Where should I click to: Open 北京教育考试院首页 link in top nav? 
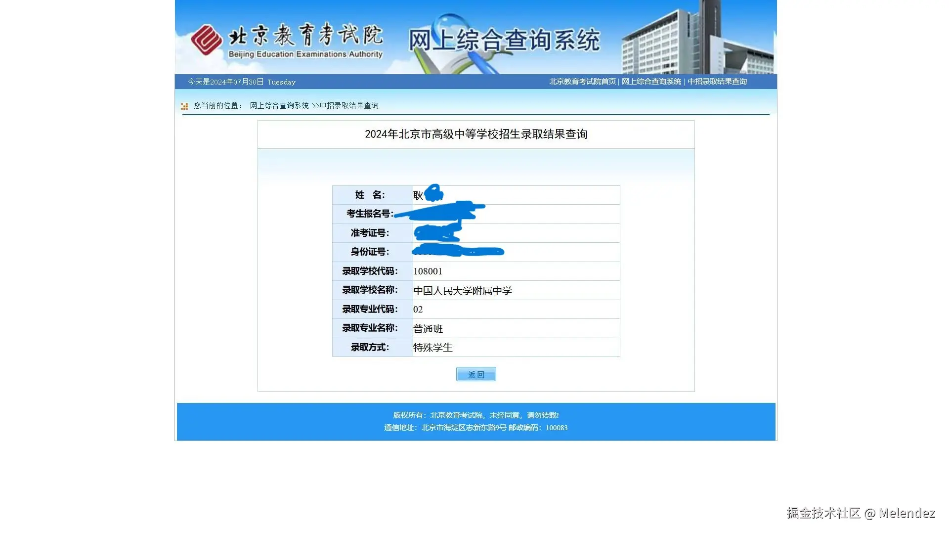(x=582, y=82)
